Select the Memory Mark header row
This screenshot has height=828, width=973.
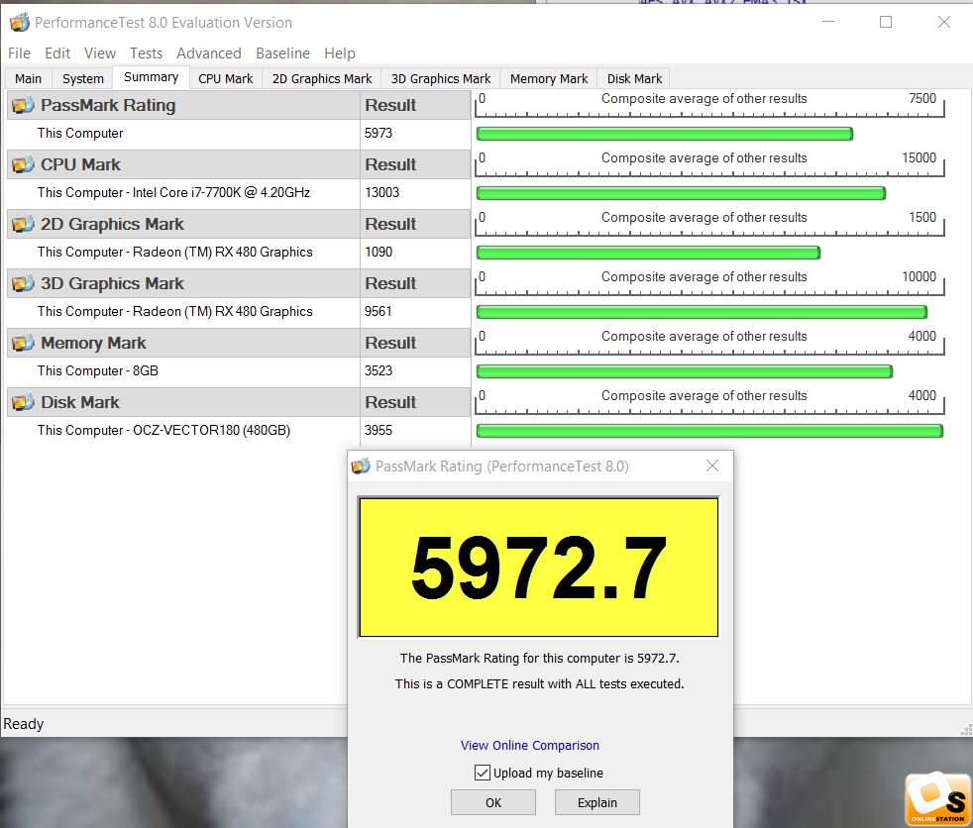tap(239, 343)
